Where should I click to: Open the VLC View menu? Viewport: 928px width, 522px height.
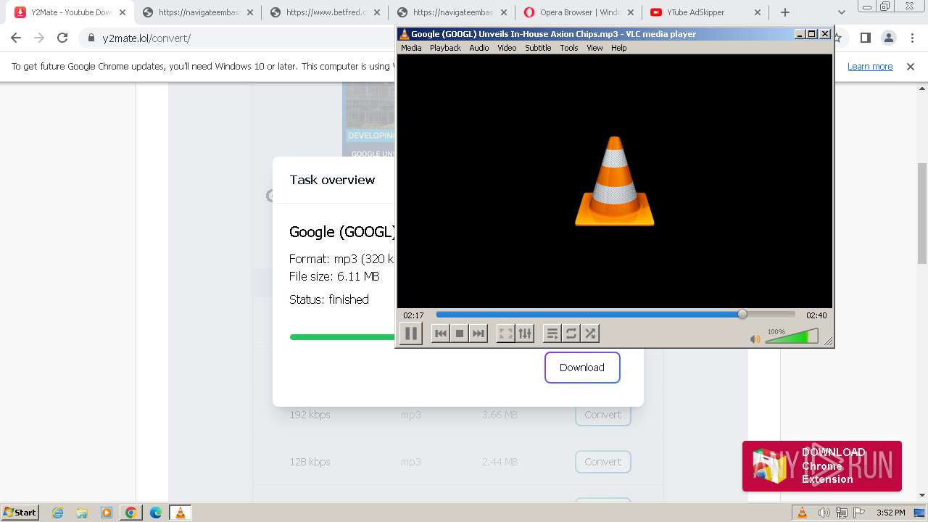pyautogui.click(x=594, y=48)
